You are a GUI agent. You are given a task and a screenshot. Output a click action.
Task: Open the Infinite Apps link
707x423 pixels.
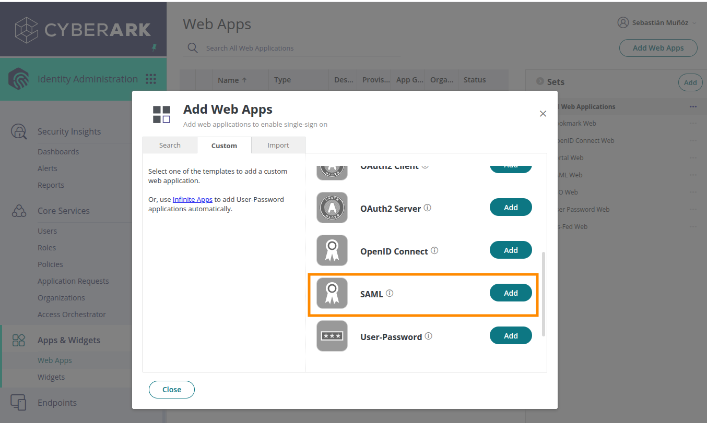coord(192,199)
